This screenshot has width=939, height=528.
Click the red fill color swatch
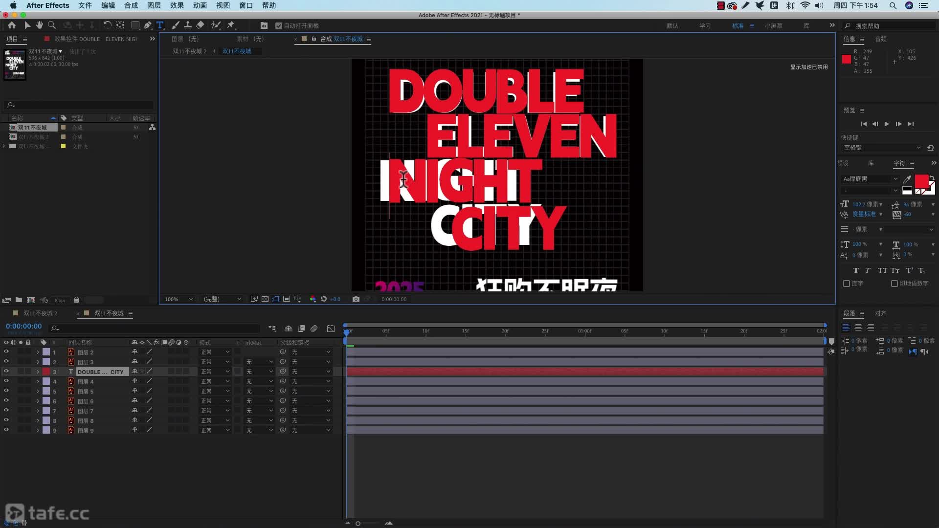click(x=921, y=181)
